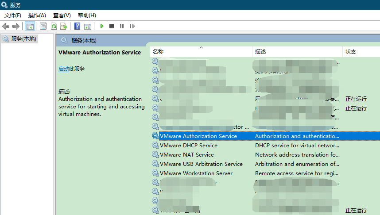Open the 查看(V) menu
This screenshot has height=215, width=380.
pos(62,15)
